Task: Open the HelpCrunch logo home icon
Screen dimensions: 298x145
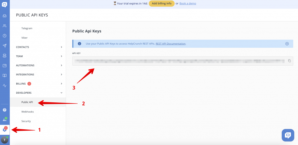Action: click(x=5, y=5)
